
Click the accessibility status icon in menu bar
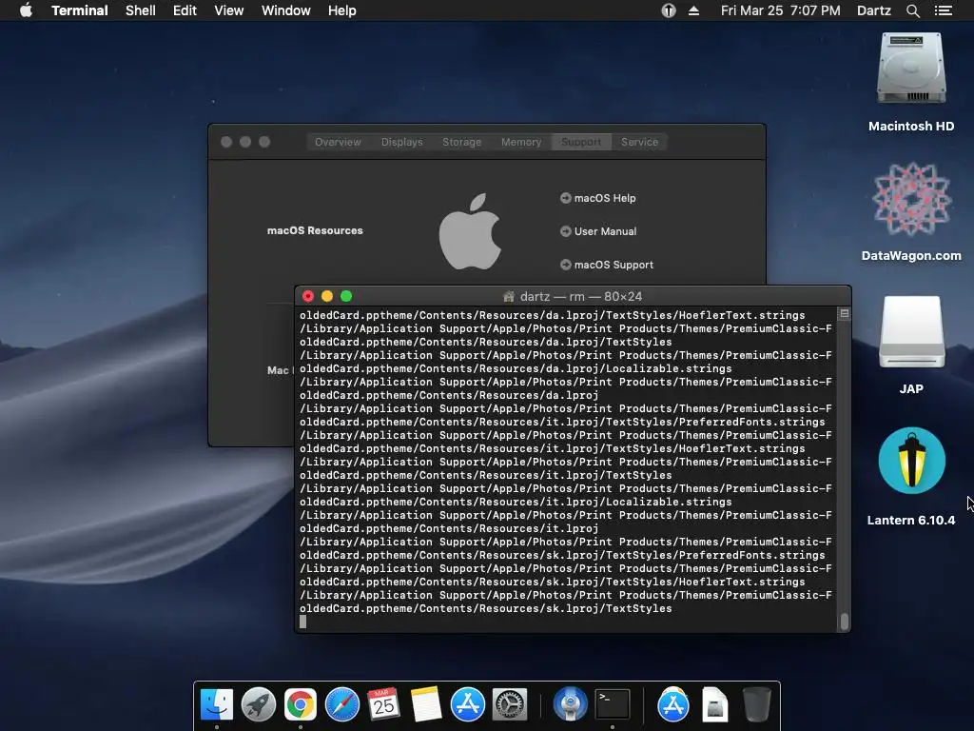[x=669, y=10]
